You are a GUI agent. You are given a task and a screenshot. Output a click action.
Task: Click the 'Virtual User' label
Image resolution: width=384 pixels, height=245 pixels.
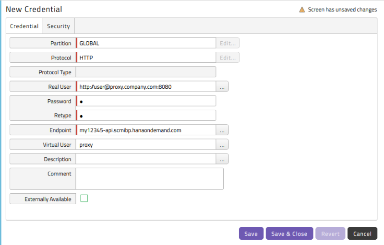point(57,144)
